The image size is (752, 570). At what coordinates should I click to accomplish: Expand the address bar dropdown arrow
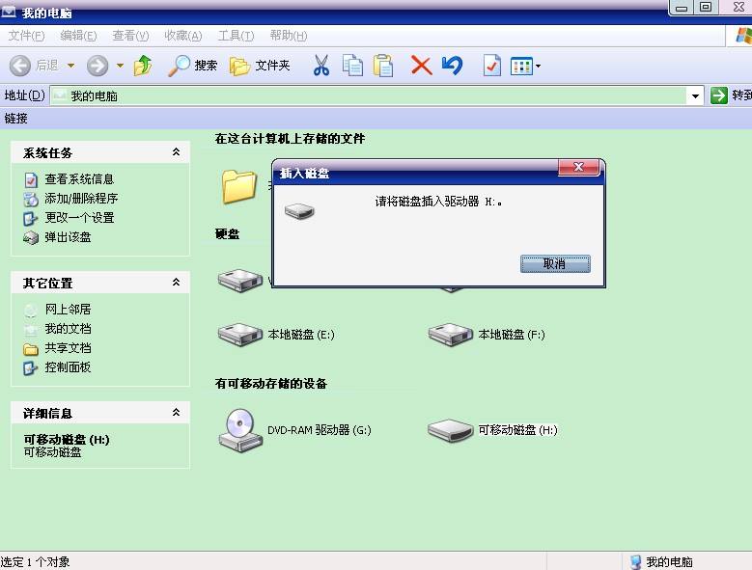[x=695, y=96]
